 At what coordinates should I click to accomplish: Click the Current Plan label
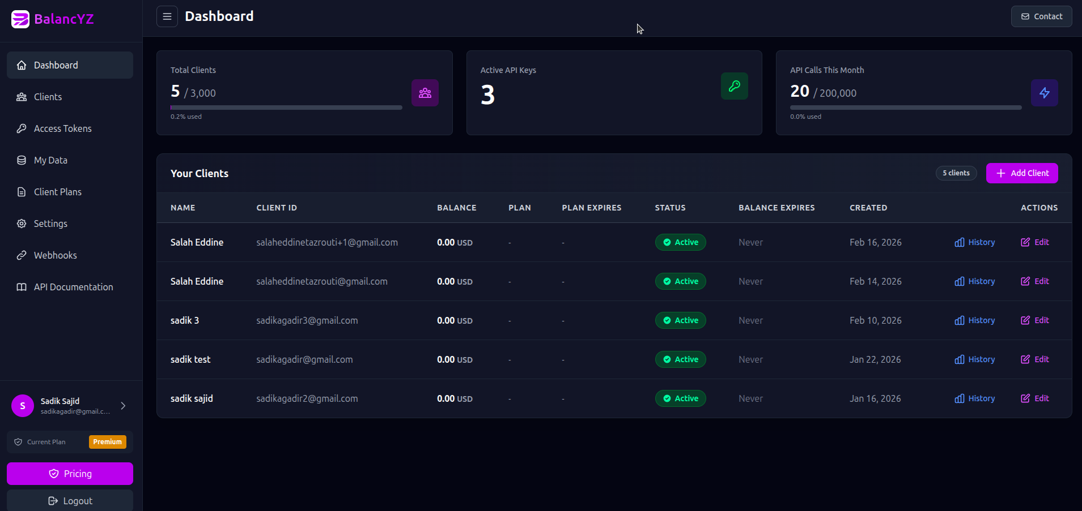pyautogui.click(x=46, y=442)
